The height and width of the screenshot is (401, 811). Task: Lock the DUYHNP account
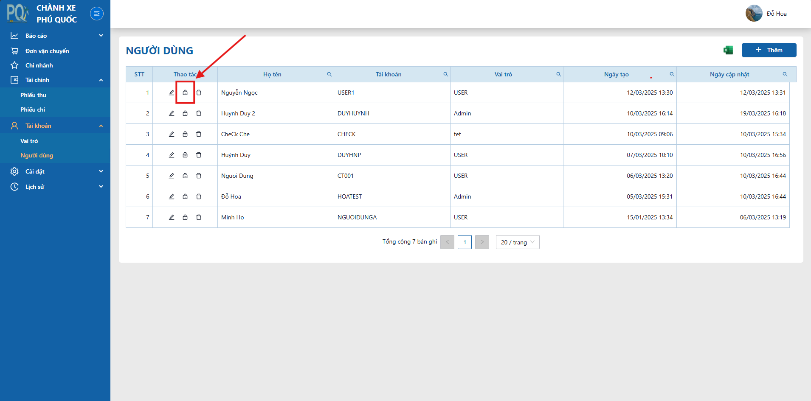(185, 155)
